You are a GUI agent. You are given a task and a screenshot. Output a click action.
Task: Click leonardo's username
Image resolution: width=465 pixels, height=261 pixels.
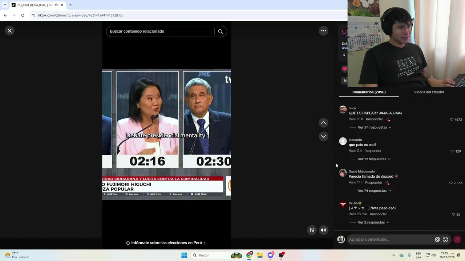[x=355, y=140]
